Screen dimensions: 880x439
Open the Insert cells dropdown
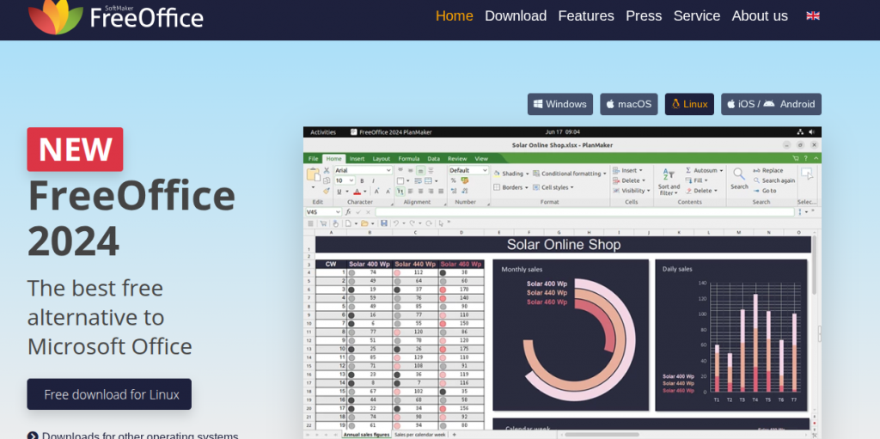[x=628, y=170]
